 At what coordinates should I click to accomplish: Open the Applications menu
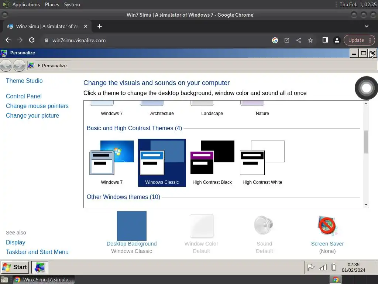(26, 4)
